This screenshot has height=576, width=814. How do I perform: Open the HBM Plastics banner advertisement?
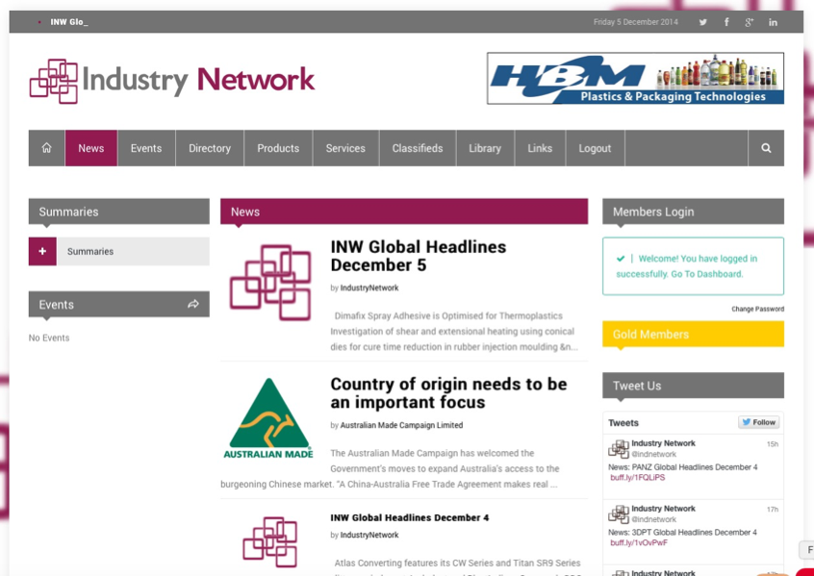click(635, 79)
